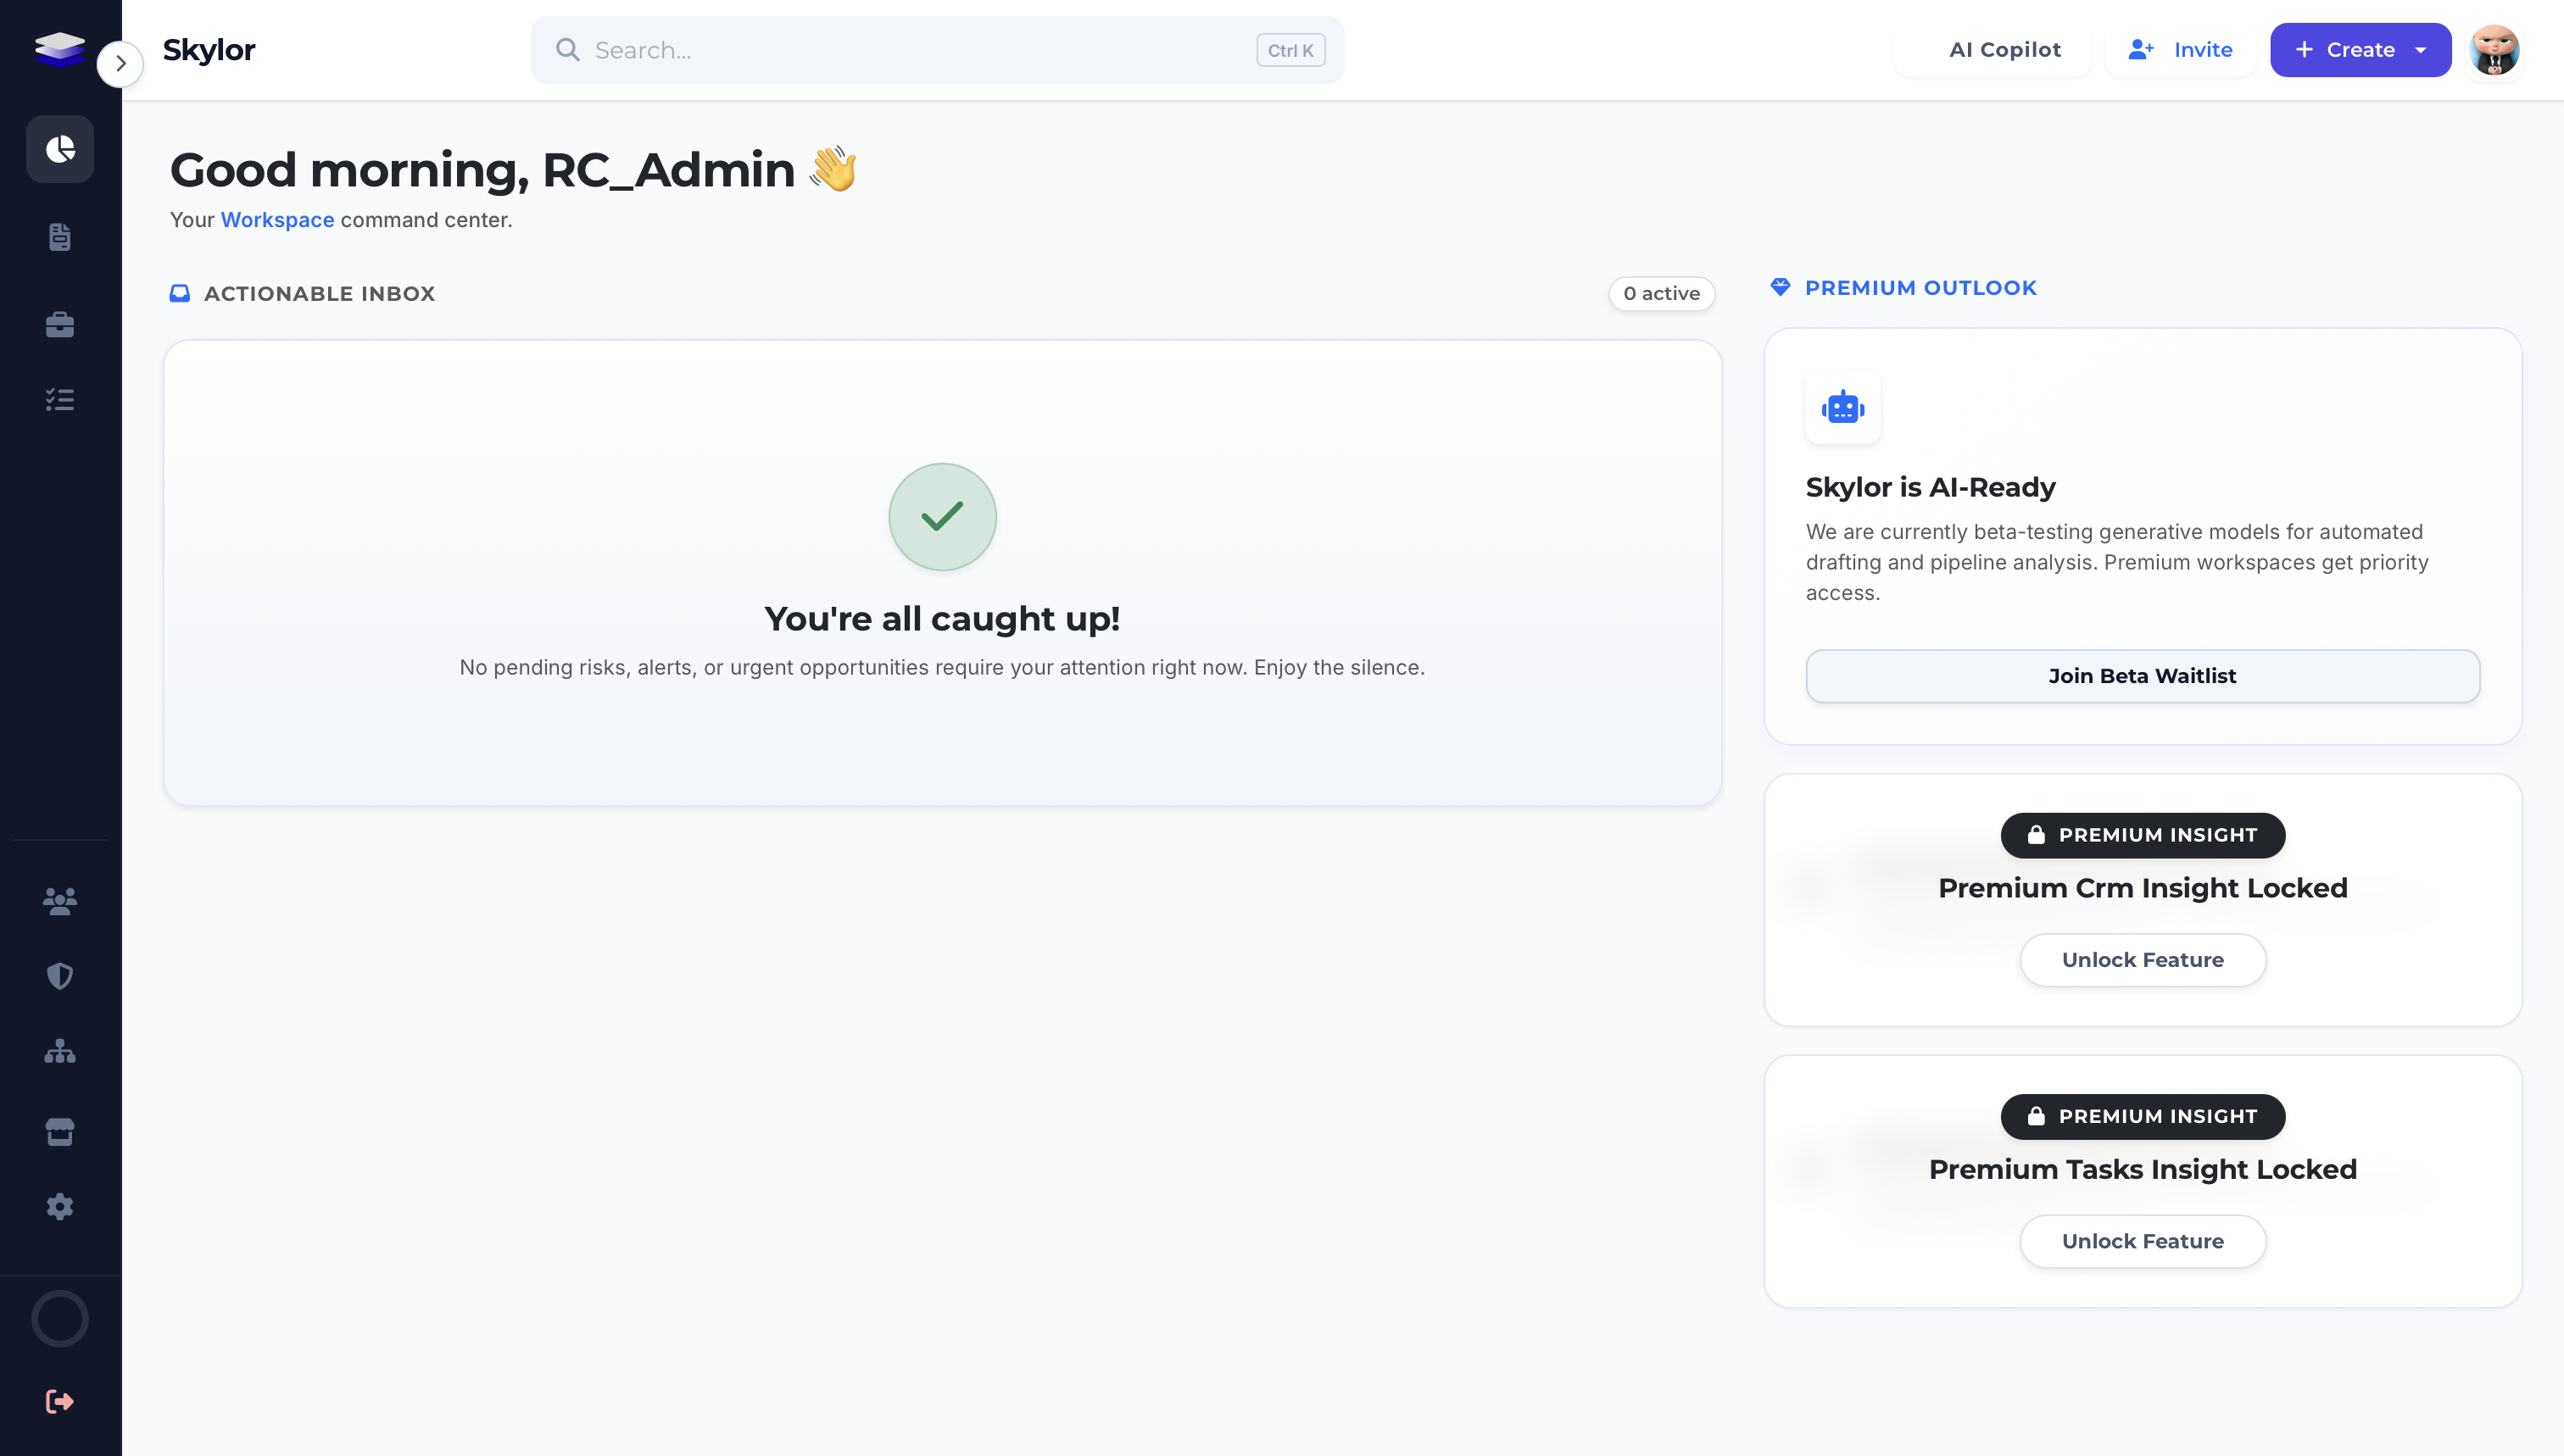The image size is (2564, 1456).
Task: Click "Skylor is AI-Ready" heading
Action: coord(1930,487)
